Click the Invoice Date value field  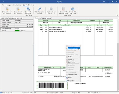(x=24, y=25)
